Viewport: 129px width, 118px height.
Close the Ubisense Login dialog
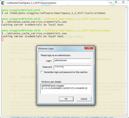(89, 47)
